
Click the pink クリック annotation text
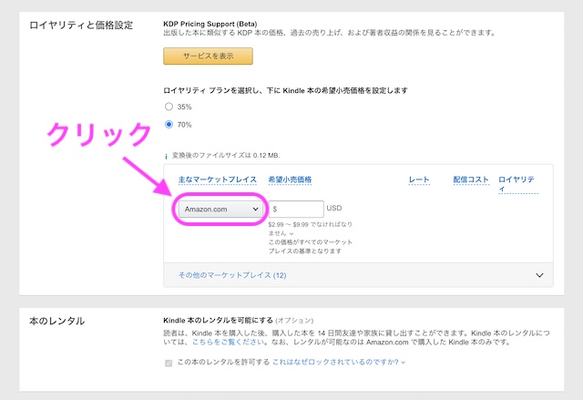[98, 135]
